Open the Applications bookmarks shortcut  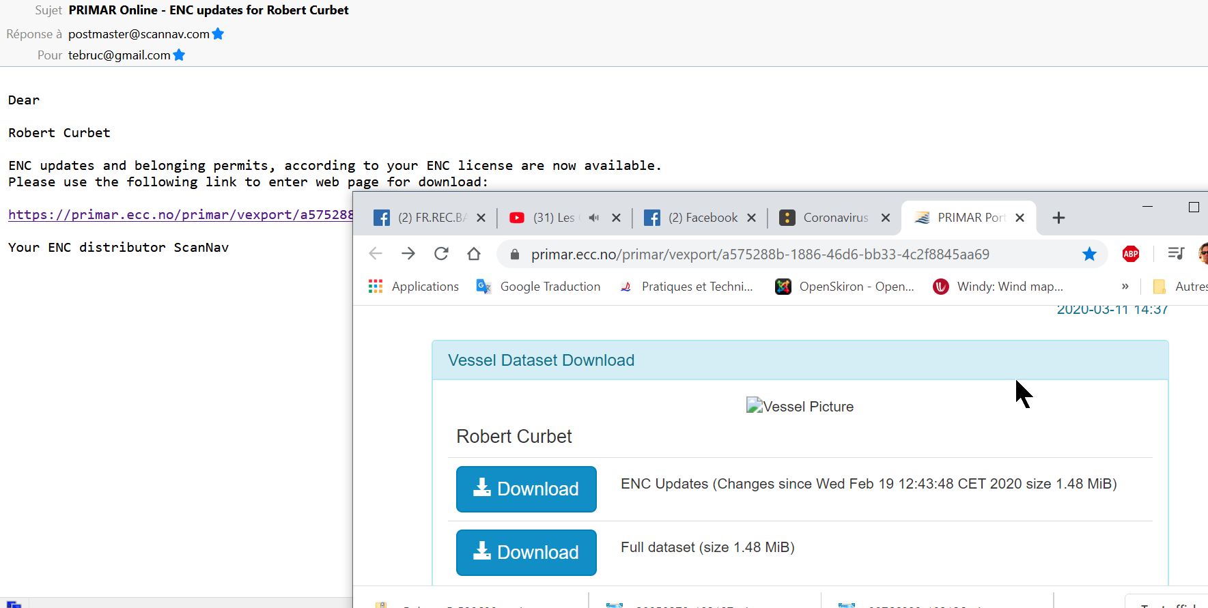pyautogui.click(x=414, y=287)
